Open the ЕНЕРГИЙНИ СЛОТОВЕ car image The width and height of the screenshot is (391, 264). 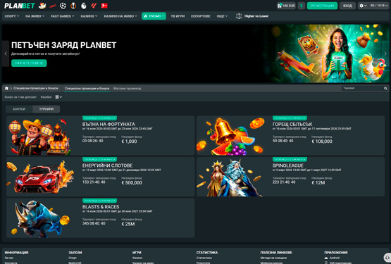[40, 177]
